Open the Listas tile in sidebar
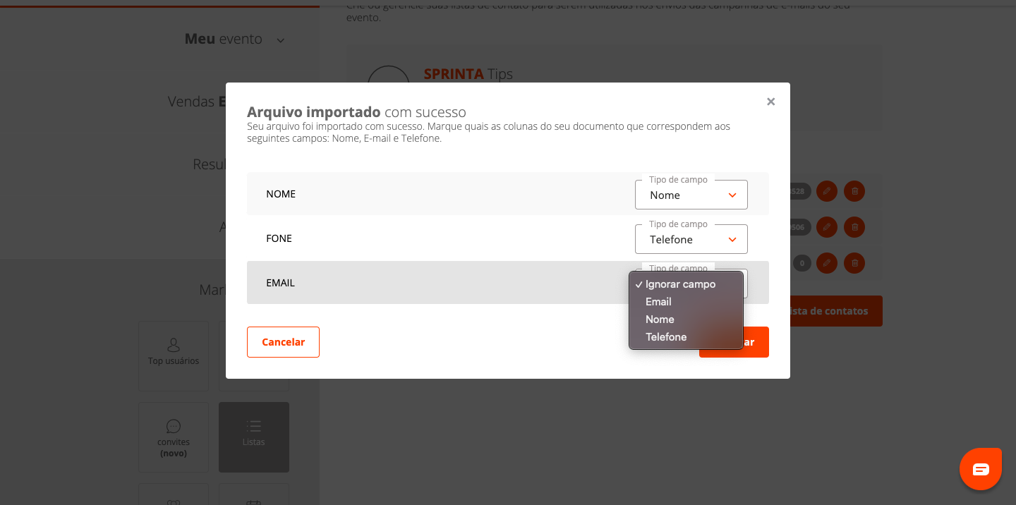Screen dimensions: 1016x505 (254, 437)
